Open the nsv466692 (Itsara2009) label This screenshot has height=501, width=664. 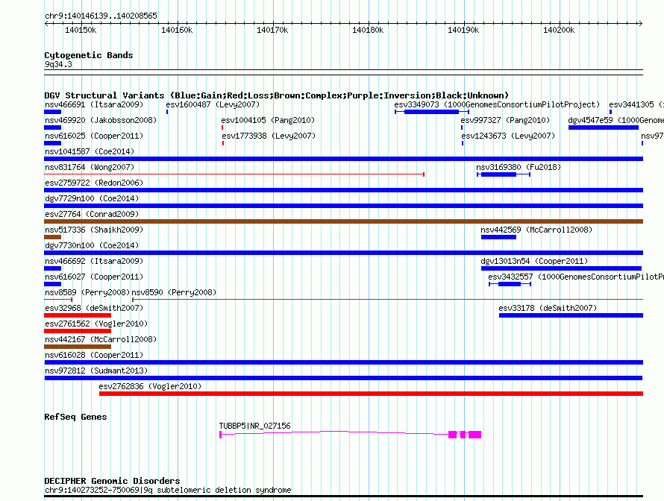(94, 261)
